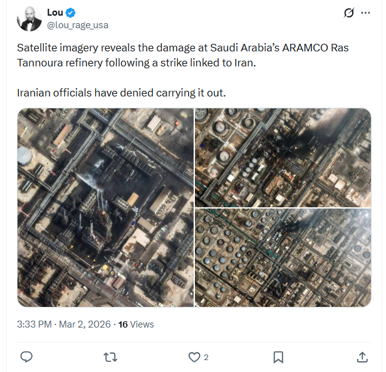The height and width of the screenshot is (372, 386).
Task: Bookmark this post
Action: [278, 357]
